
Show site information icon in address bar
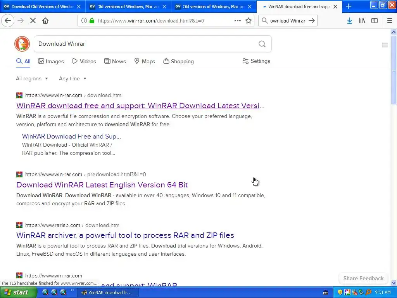pyautogui.click(x=84, y=21)
